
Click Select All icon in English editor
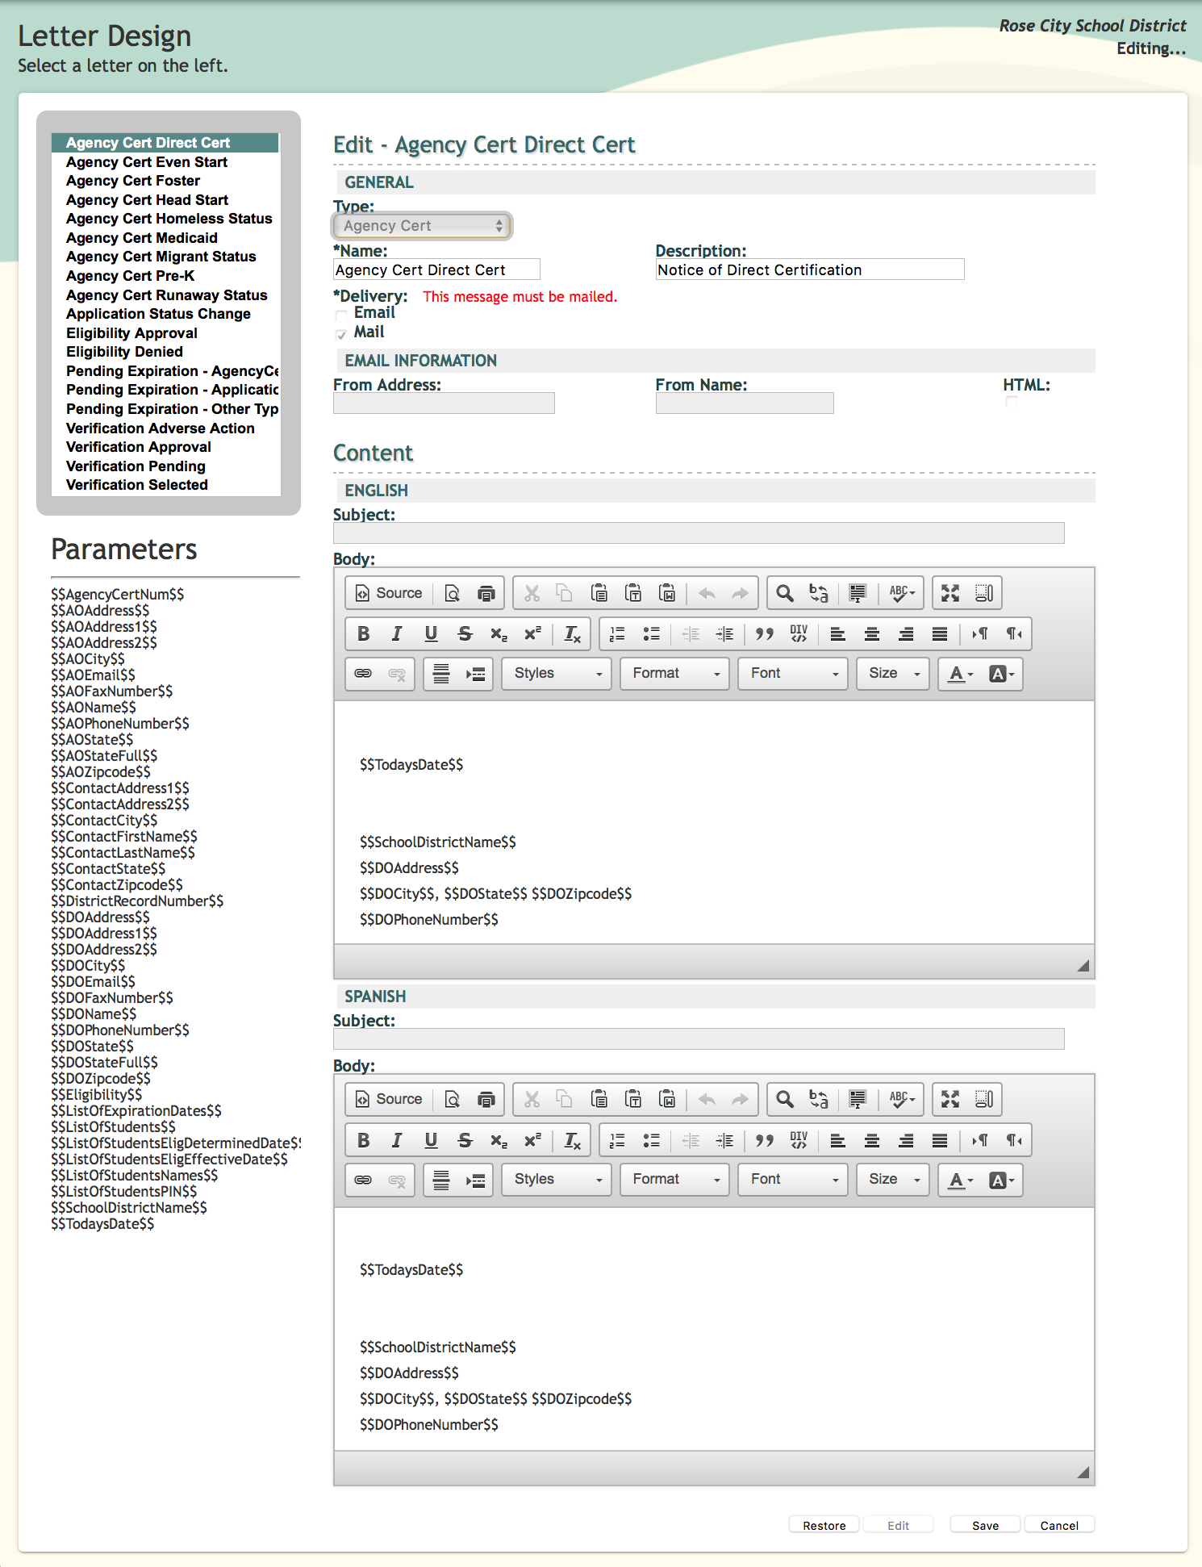[858, 593]
